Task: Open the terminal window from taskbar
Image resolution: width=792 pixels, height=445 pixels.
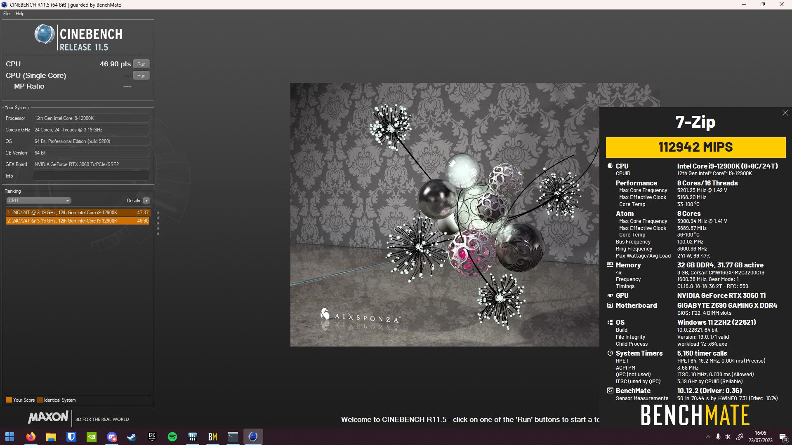Action: [x=233, y=437]
